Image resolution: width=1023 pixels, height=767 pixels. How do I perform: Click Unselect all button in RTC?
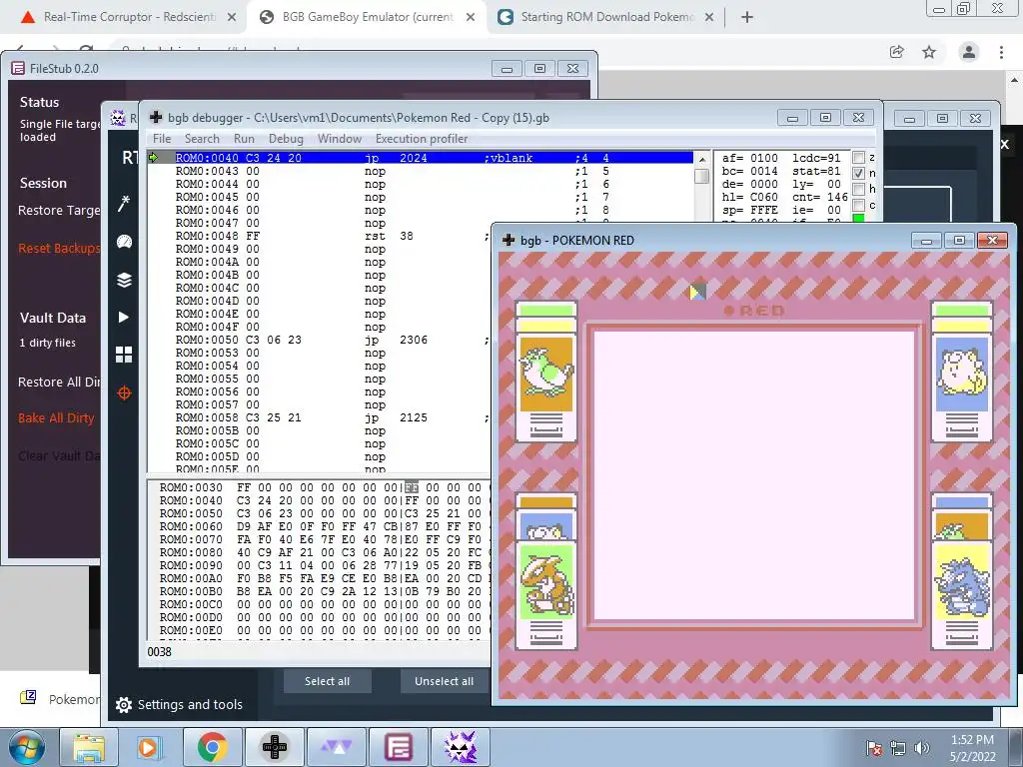point(445,681)
